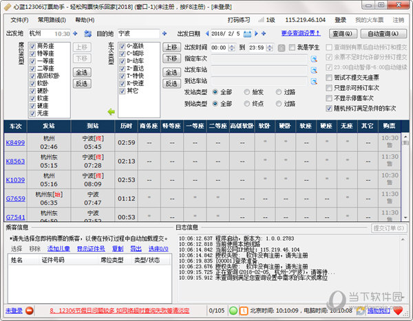Open search icon for 指定车次 field
Viewport: 413px width, 321px height.
pyautogui.click(x=314, y=59)
